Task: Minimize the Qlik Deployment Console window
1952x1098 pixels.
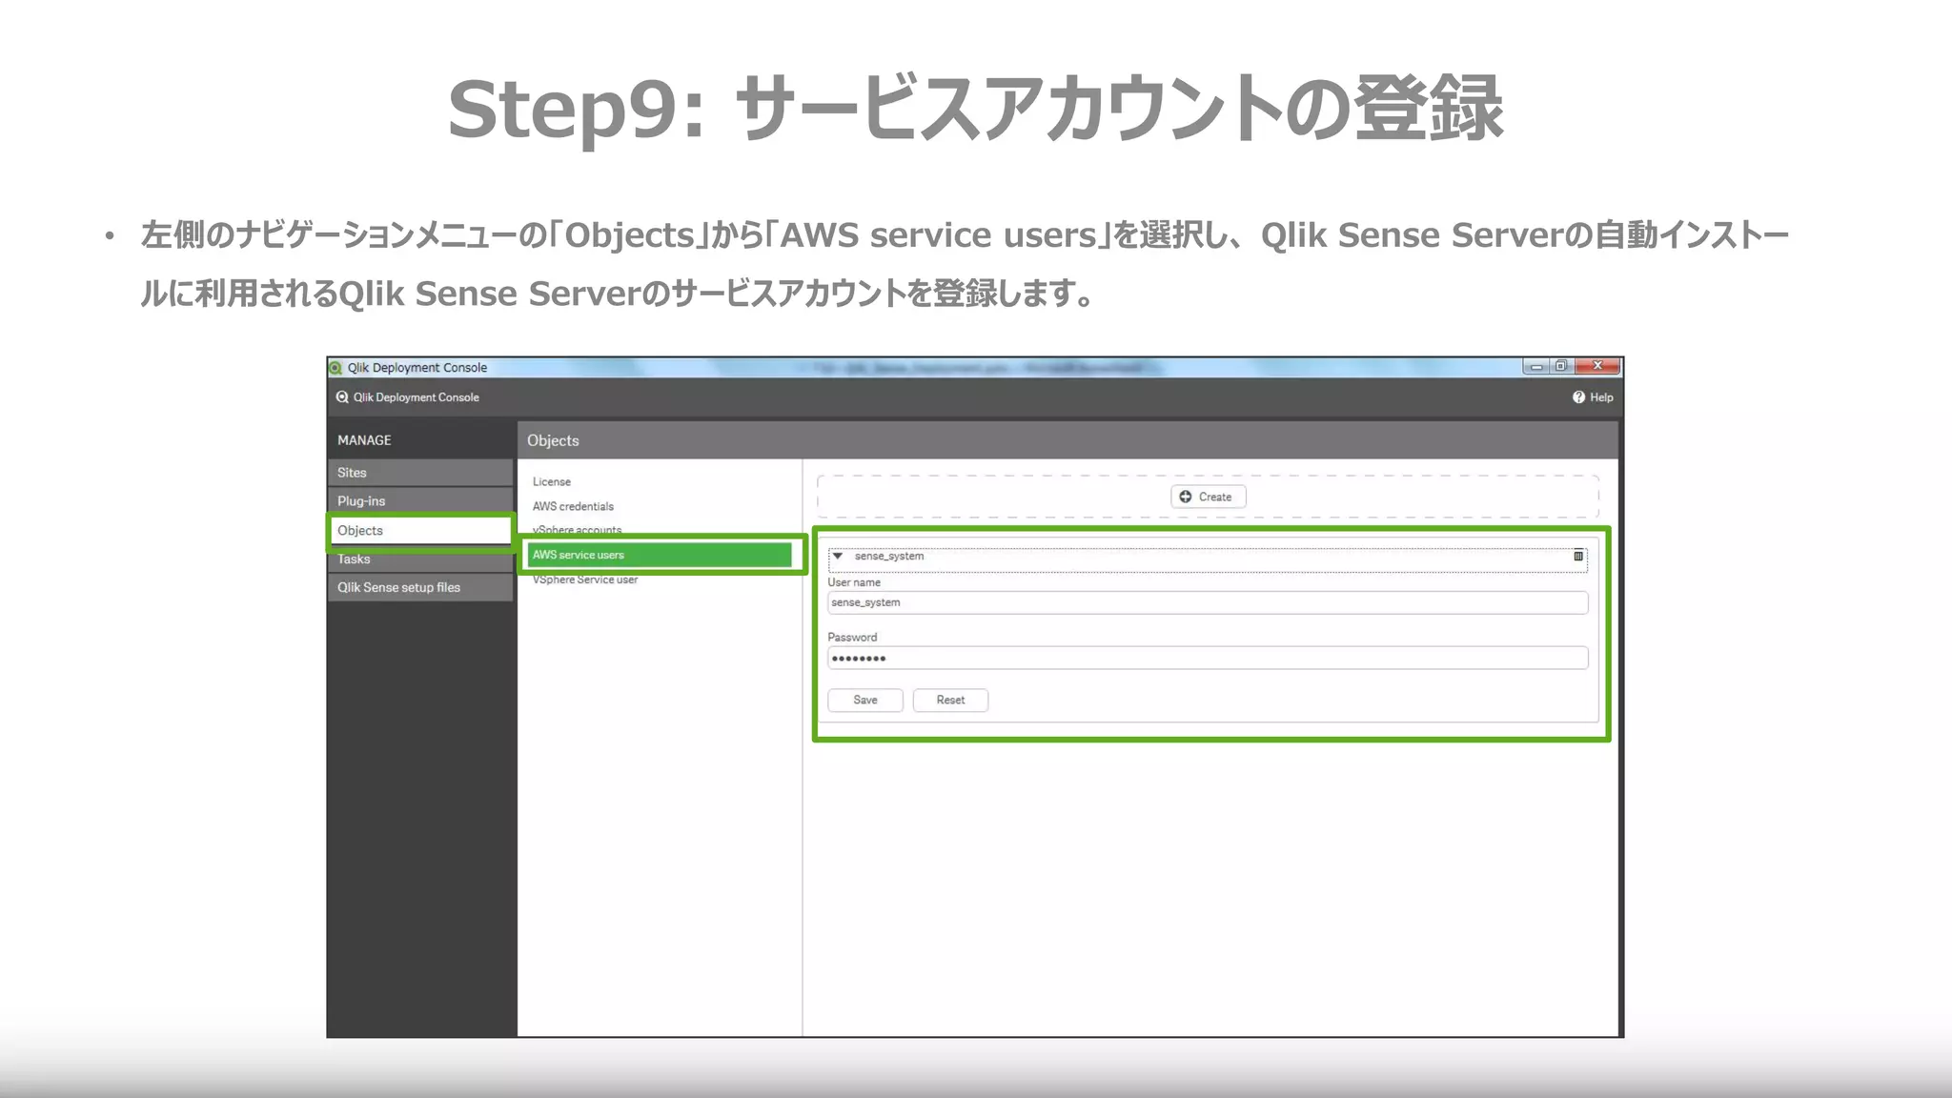Action: [x=1536, y=367]
